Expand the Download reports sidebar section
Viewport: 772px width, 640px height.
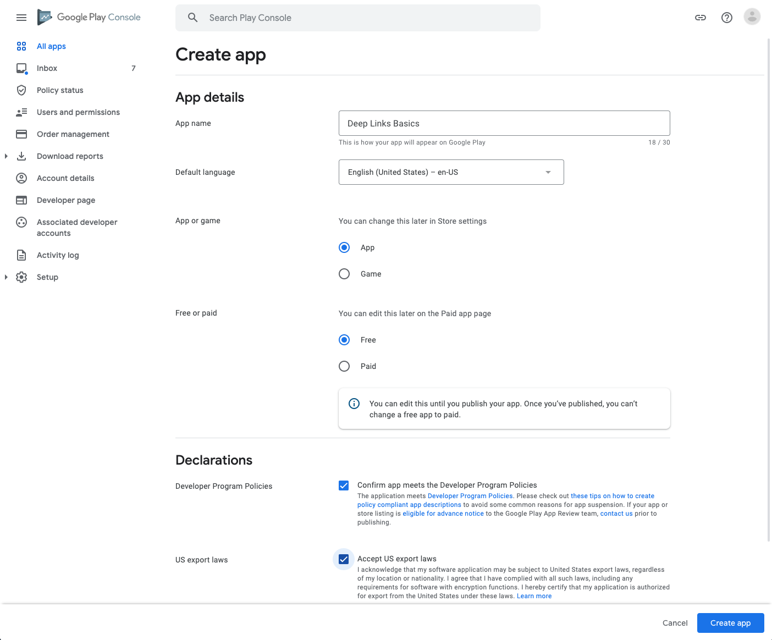(6, 156)
